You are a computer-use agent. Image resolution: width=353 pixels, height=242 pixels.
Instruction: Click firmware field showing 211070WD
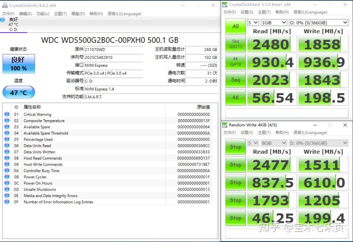click(x=113, y=49)
